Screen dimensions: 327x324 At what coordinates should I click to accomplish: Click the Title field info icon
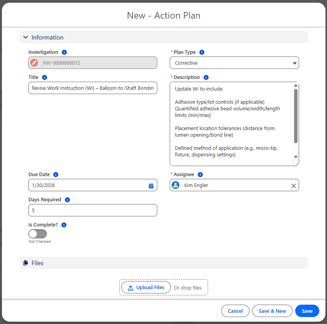(45, 77)
